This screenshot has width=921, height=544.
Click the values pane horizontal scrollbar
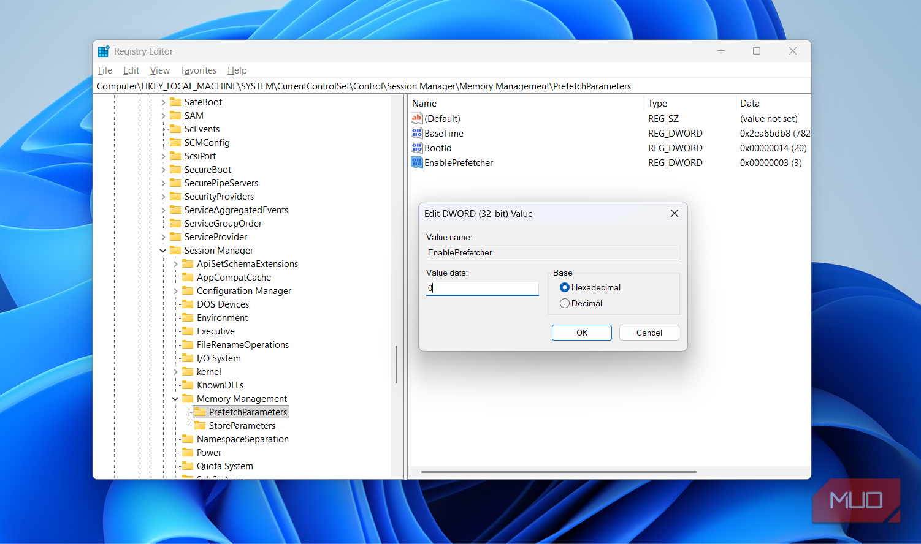pyautogui.click(x=559, y=472)
